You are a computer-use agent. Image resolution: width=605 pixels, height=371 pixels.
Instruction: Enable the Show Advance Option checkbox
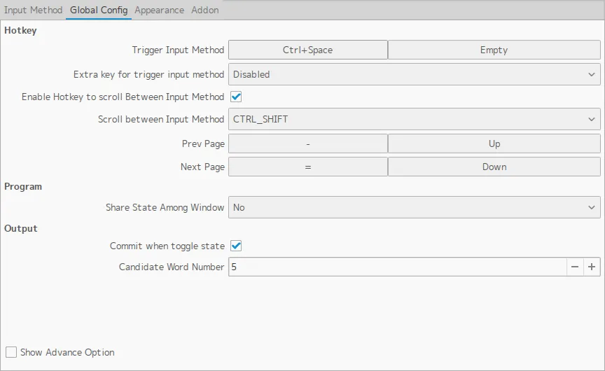coord(11,352)
